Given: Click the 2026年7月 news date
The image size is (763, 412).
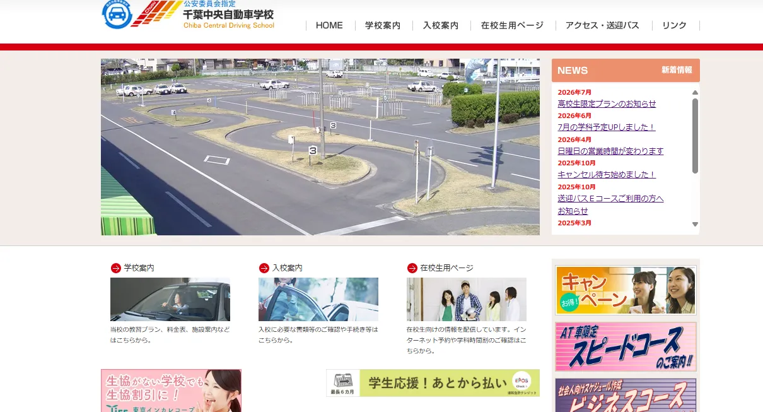Looking at the screenshot, I should click(574, 92).
